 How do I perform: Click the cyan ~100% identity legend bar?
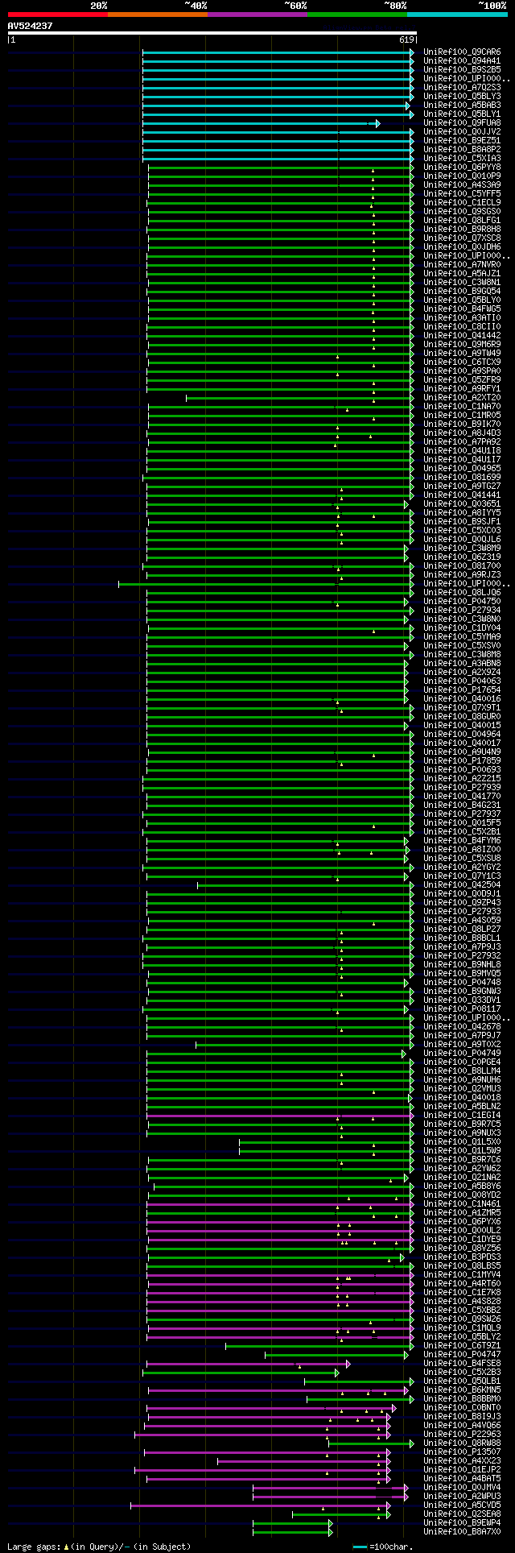click(457, 14)
